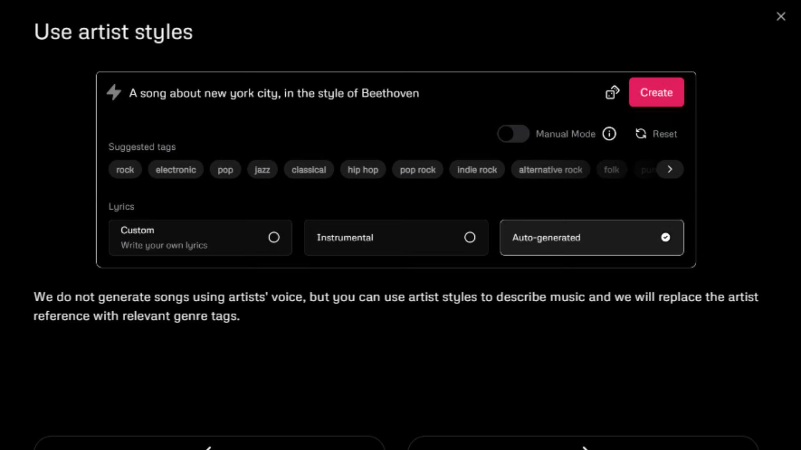Enable Manual Mode toggle
801x450 pixels.
coord(513,133)
